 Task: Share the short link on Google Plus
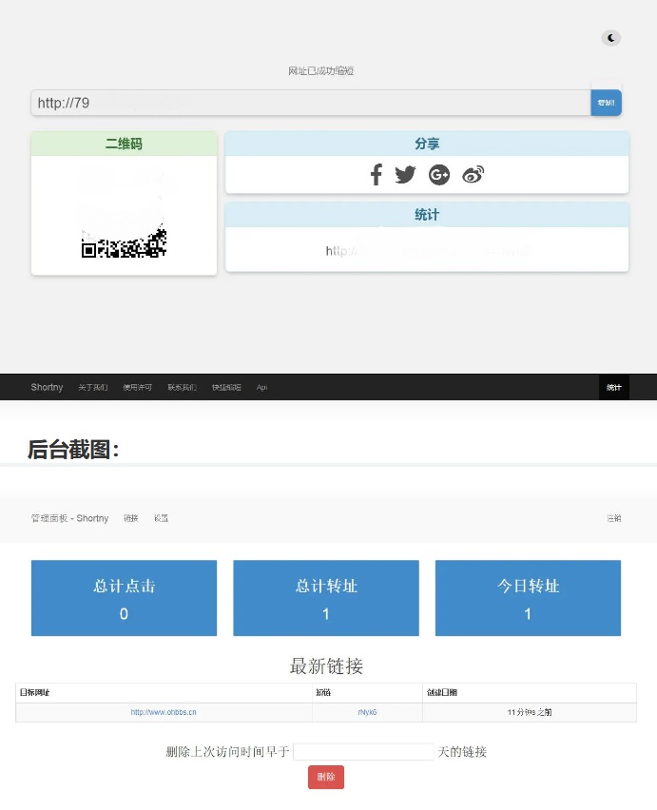[x=439, y=175]
